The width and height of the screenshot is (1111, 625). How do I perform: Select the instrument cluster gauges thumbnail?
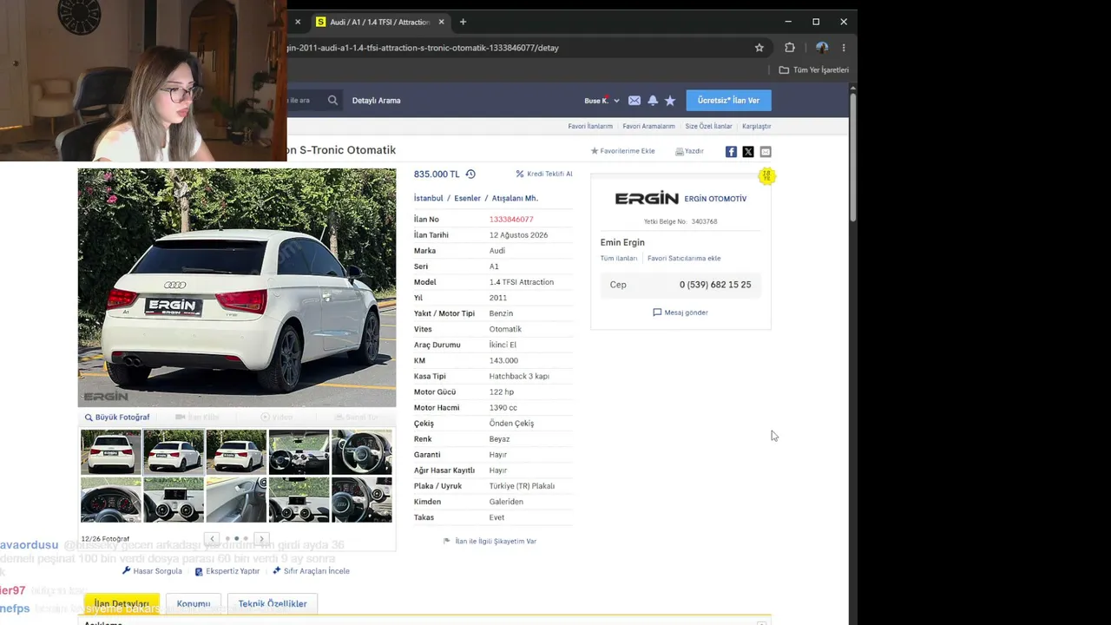111,500
